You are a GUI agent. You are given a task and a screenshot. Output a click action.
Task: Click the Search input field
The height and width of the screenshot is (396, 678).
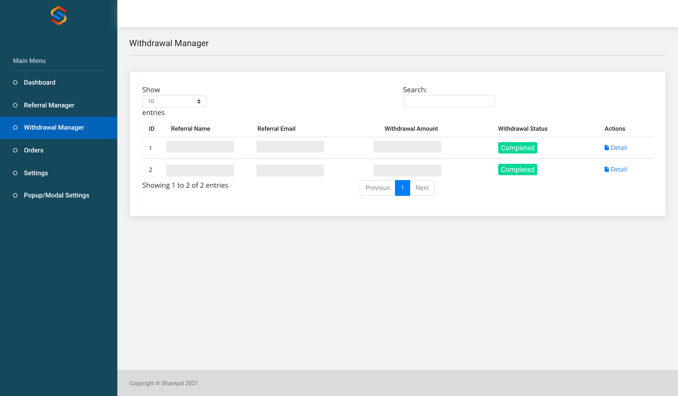pyautogui.click(x=449, y=101)
